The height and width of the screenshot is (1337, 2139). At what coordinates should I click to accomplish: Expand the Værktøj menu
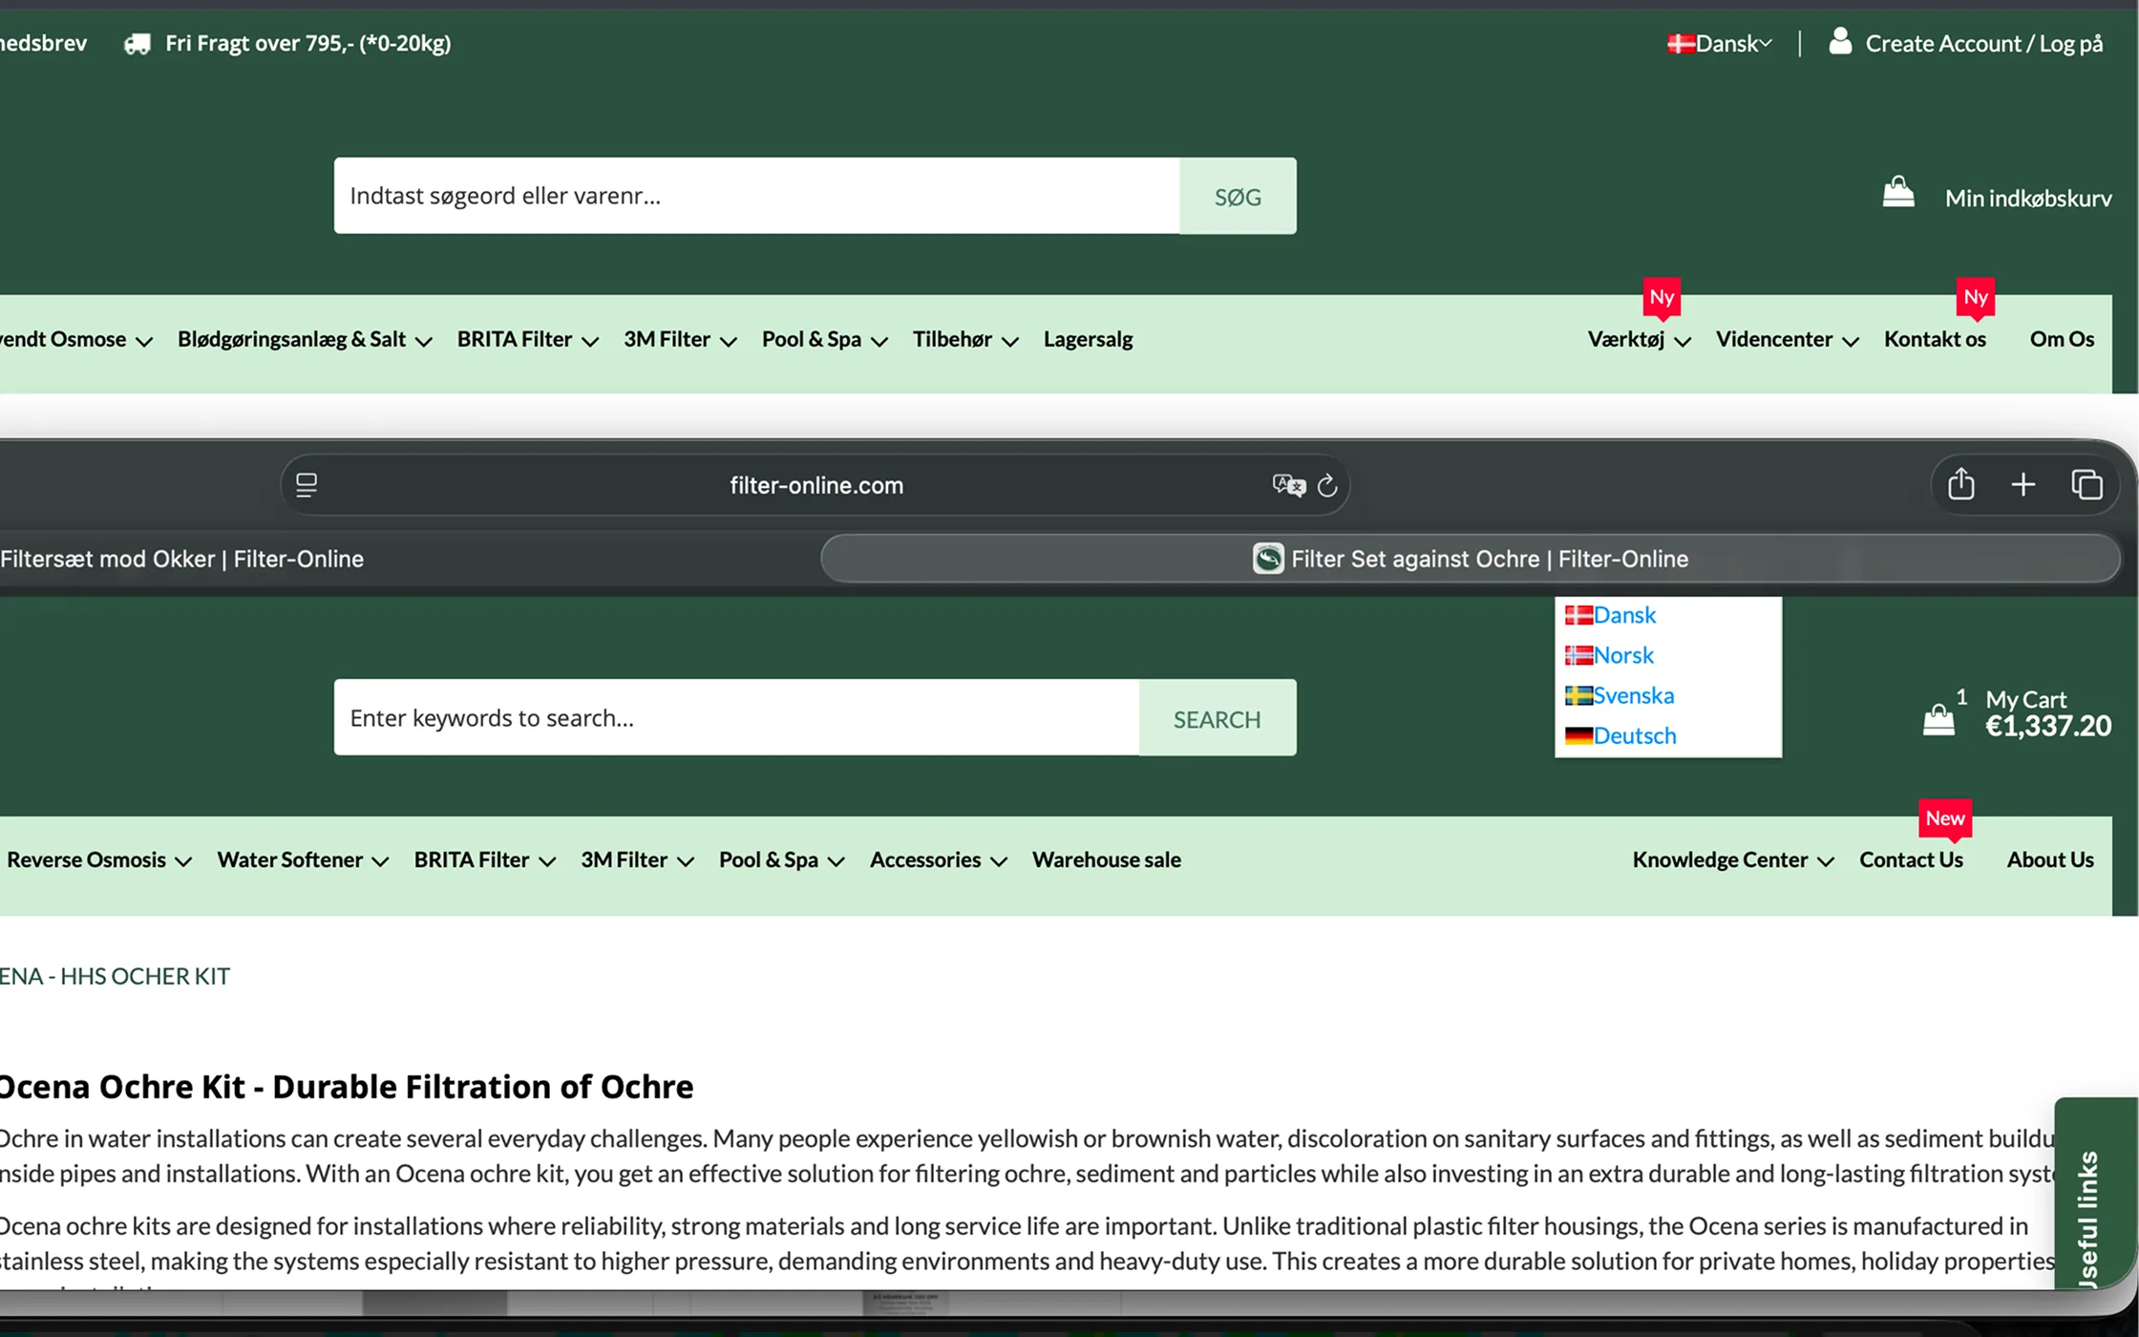click(1640, 339)
